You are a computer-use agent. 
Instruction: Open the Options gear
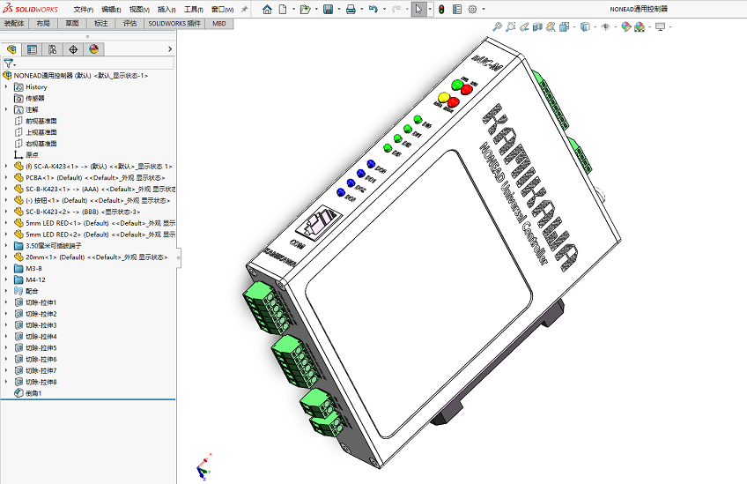(472, 9)
